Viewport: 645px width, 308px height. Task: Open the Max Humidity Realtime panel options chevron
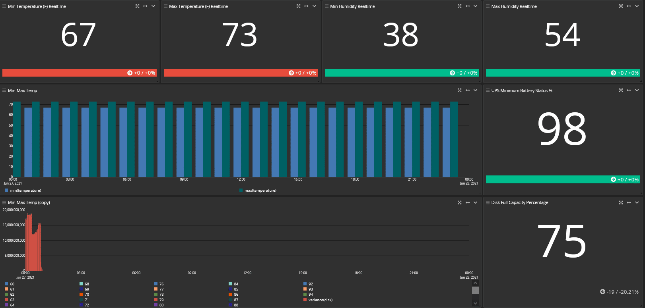pos(637,6)
